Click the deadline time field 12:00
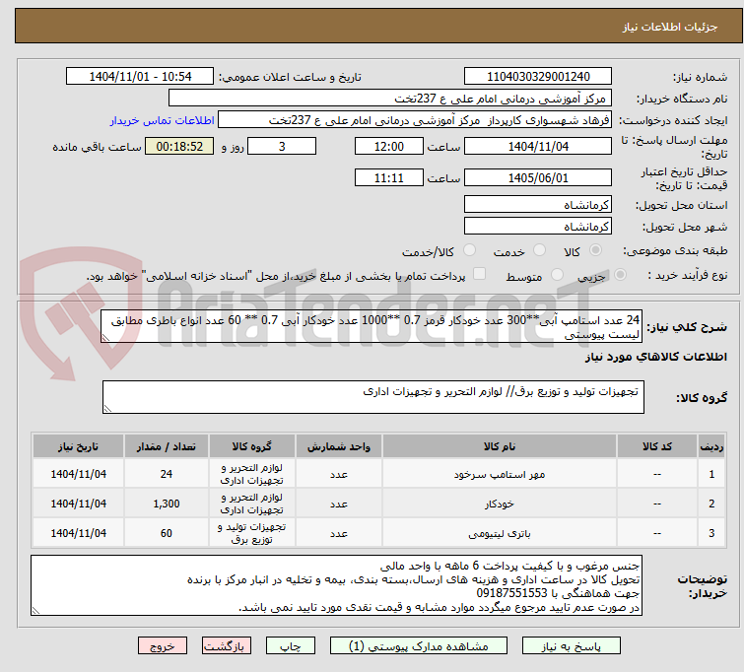This screenshot has height=672, width=744. (x=388, y=146)
